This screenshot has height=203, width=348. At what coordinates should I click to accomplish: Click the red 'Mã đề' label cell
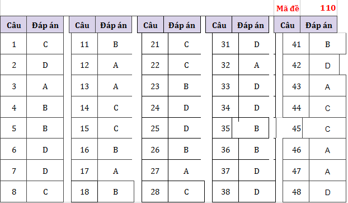pos(288,8)
